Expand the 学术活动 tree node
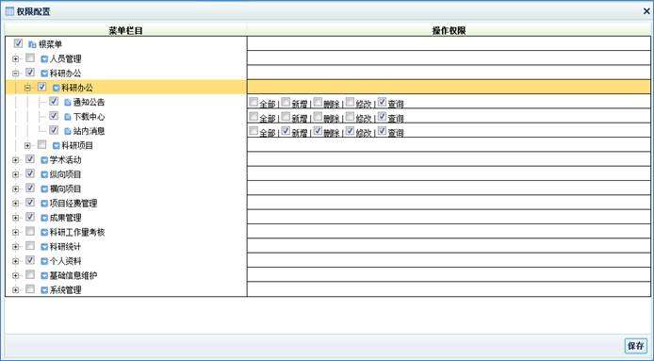 coord(15,160)
